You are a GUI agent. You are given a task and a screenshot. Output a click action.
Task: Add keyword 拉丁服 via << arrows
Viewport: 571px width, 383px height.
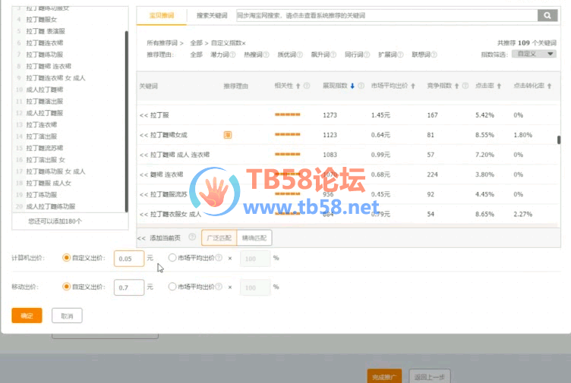143,115
